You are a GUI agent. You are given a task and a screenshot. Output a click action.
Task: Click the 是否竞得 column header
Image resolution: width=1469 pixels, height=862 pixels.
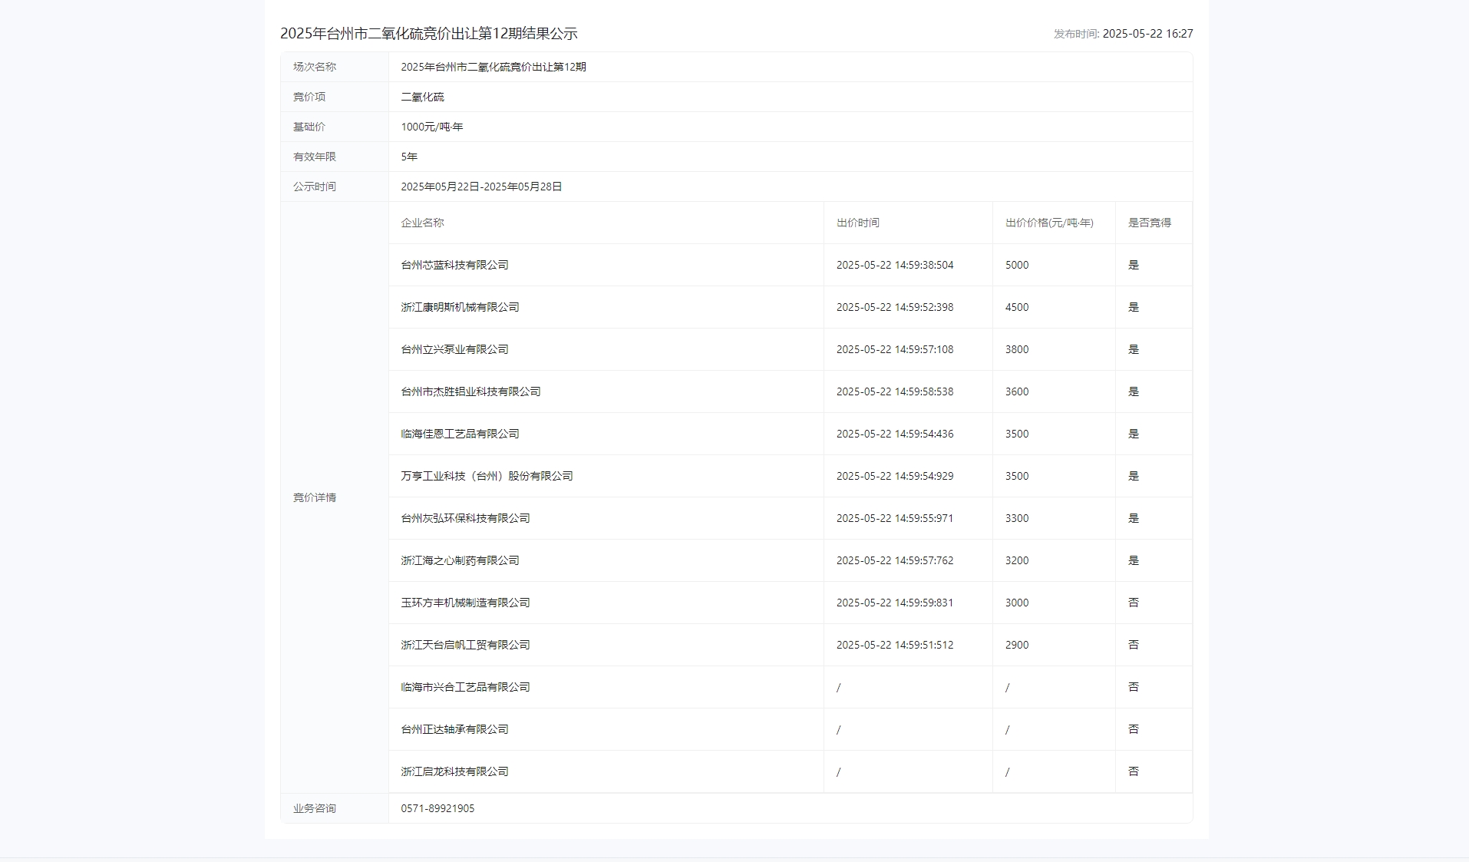(1149, 223)
